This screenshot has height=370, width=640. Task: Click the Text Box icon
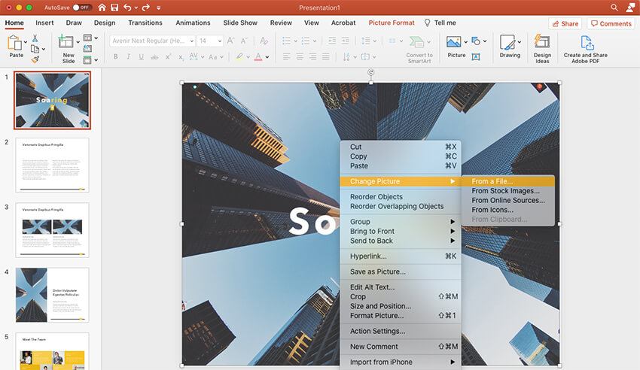pos(476,57)
